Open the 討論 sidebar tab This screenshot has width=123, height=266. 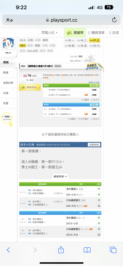click(x=6, y=93)
